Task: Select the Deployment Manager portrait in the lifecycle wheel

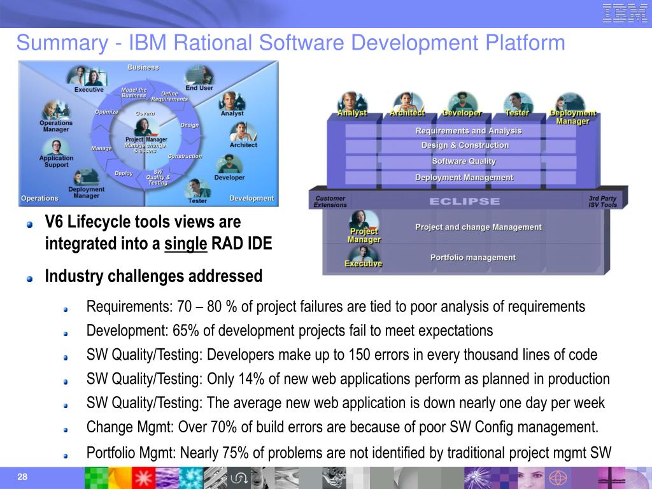Action: click(x=87, y=177)
